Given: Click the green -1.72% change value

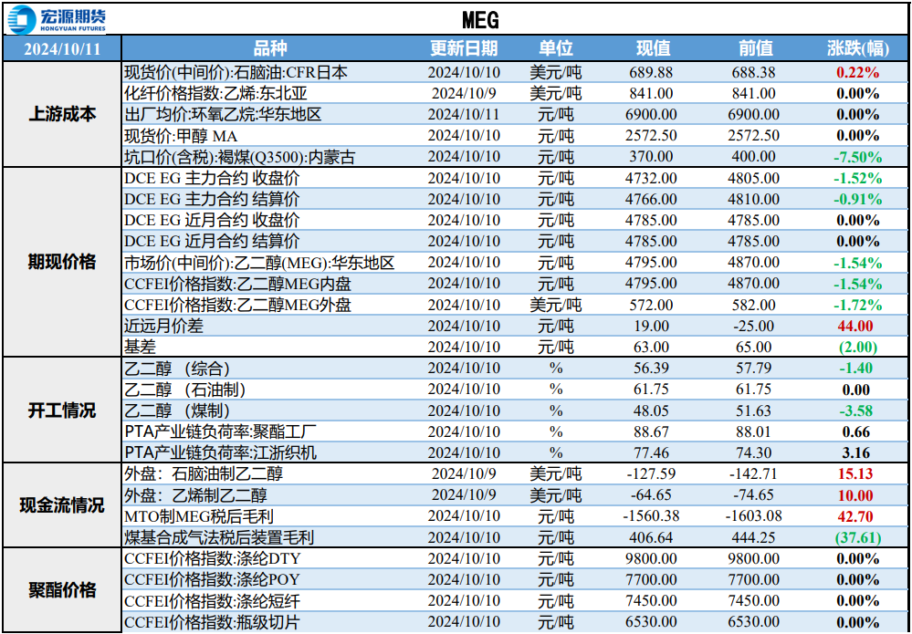Looking at the screenshot, I should (x=858, y=305).
